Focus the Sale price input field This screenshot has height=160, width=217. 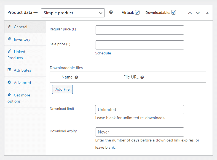click(140, 45)
